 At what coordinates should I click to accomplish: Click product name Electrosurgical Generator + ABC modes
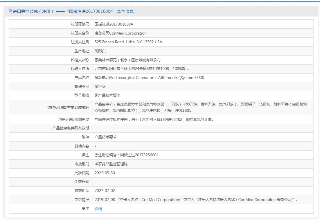tap(149, 78)
